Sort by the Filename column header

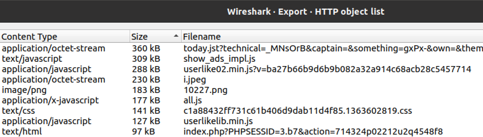[332, 37]
